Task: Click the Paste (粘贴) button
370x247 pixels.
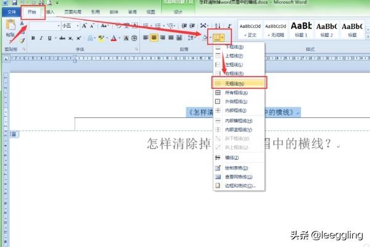Action: (10, 28)
